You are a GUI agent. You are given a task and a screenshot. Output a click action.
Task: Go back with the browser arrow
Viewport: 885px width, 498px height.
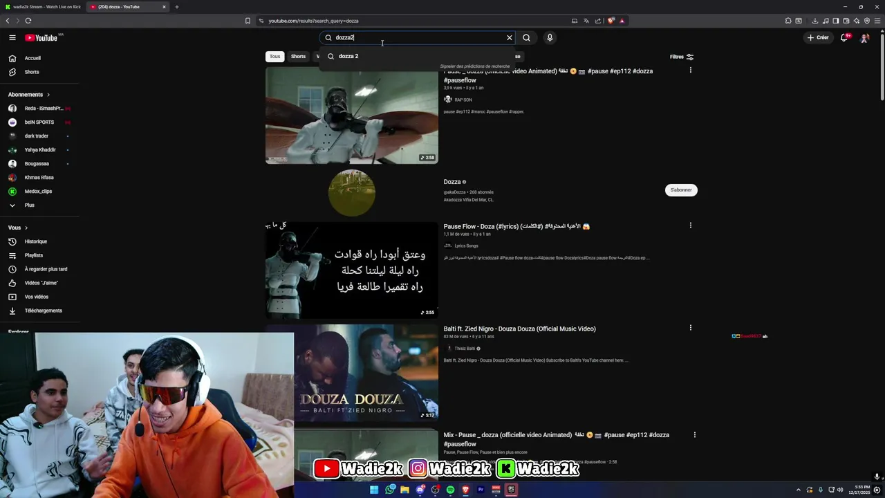pos(8,21)
